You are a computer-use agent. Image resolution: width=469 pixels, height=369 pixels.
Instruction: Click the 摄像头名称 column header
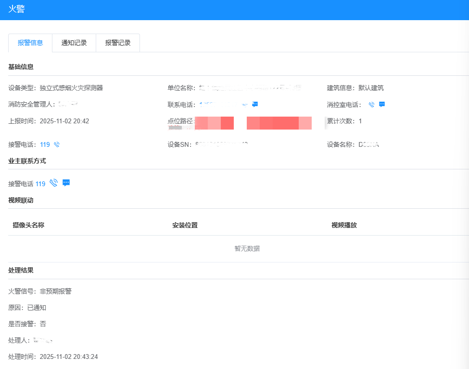click(x=28, y=225)
